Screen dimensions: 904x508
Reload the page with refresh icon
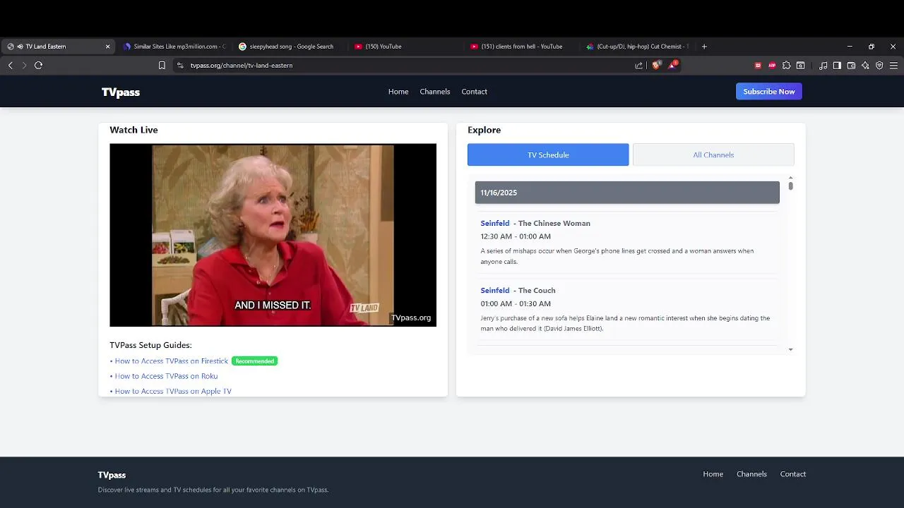[x=38, y=65]
